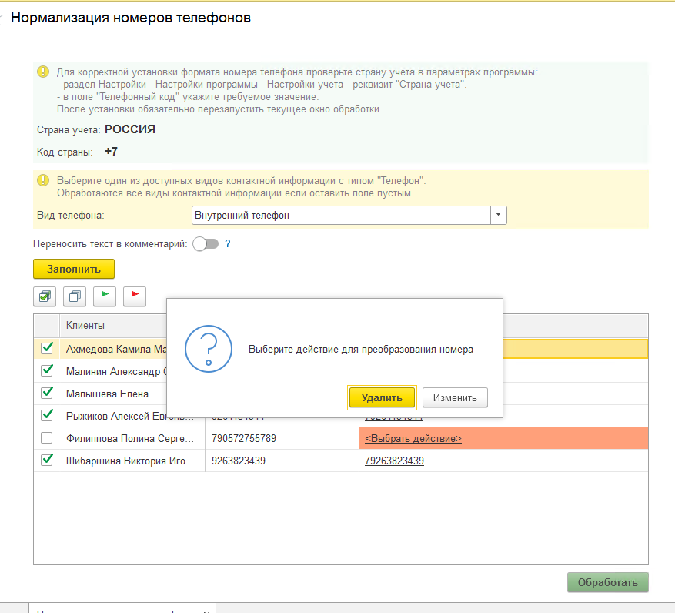Click the blue question mark help icon
This screenshot has width=675, height=613.
click(x=228, y=244)
